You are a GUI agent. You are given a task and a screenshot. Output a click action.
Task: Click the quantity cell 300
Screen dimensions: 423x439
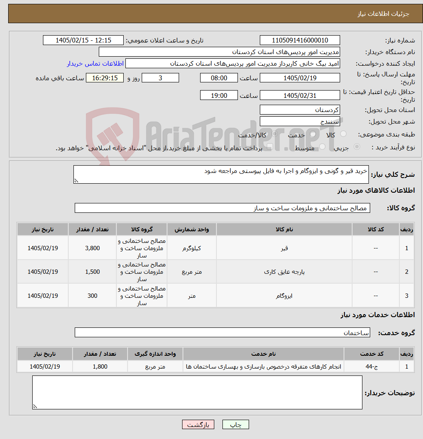(92, 296)
